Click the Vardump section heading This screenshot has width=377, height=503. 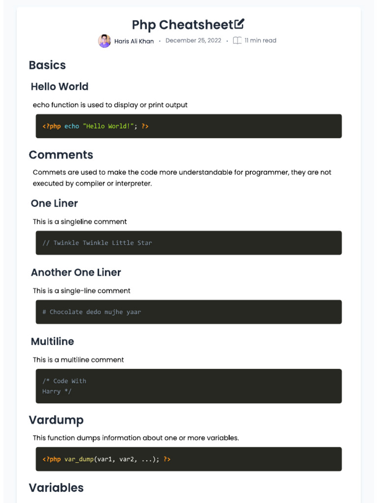(x=56, y=420)
